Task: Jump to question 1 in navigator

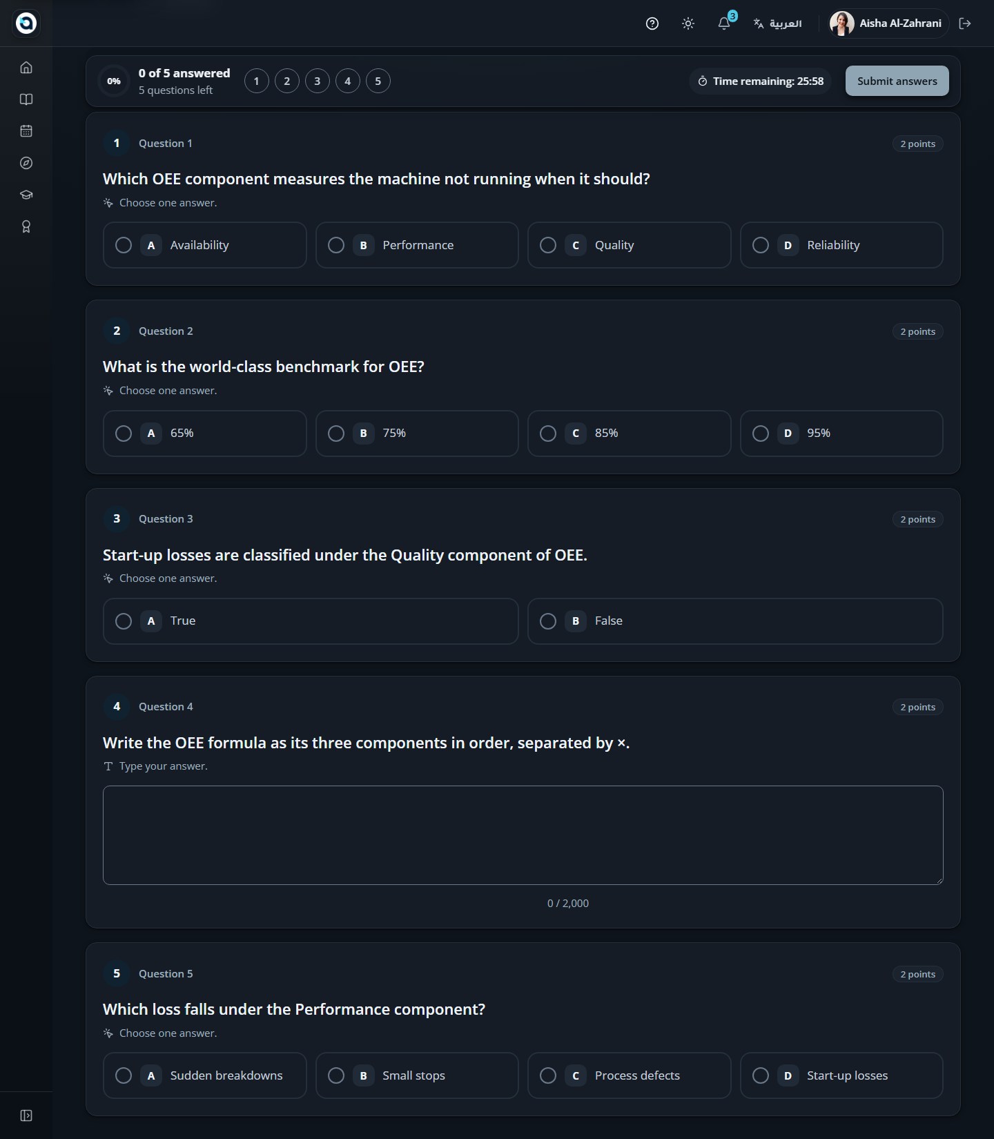Action: click(257, 81)
